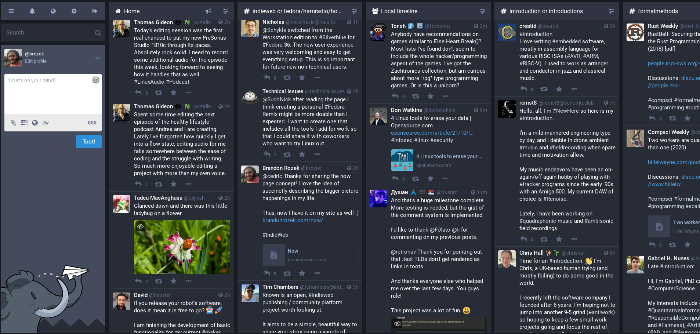Toggle visibility of ladybug flower image

click(140, 226)
